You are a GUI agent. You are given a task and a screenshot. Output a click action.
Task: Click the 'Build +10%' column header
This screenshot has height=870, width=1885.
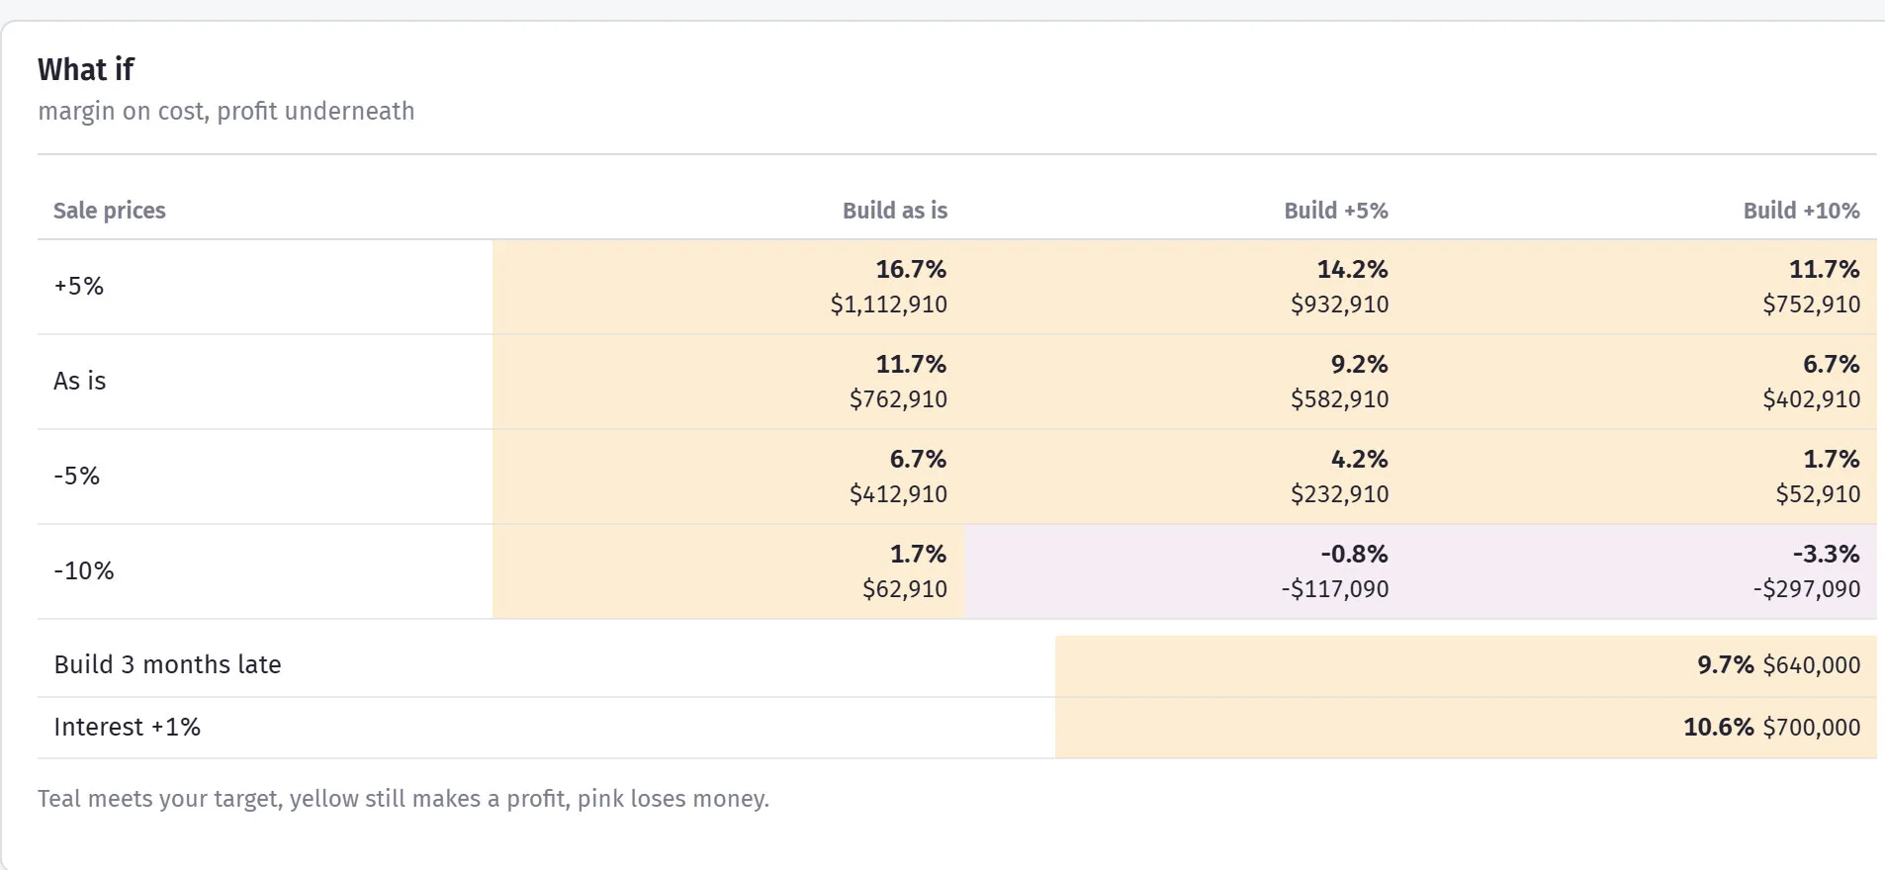point(1802,211)
